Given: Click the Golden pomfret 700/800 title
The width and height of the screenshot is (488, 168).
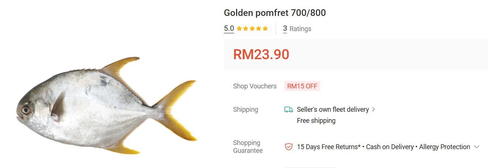Looking at the screenshot, I should pos(275,13).
